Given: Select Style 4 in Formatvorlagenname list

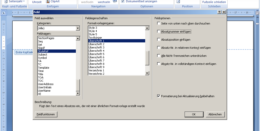Looking at the screenshot, I should pos(117,31).
